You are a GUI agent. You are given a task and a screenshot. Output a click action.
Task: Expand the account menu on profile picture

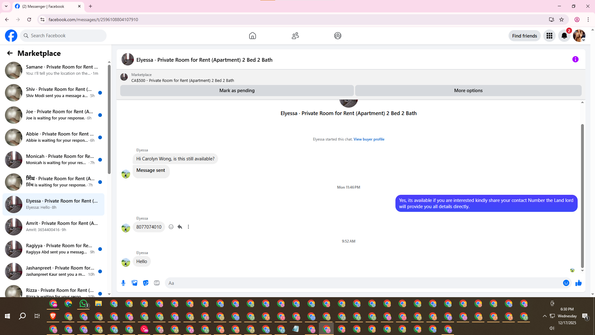point(579,36)
